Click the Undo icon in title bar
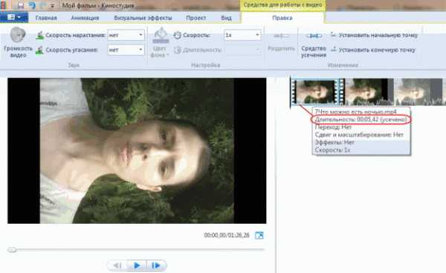 pos(32,5)
